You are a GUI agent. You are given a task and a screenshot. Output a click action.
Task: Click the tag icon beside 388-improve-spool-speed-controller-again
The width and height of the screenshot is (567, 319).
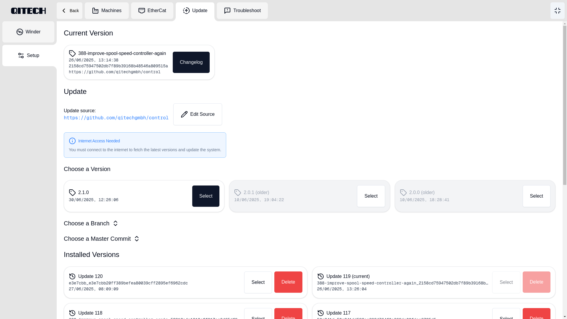[72, 53]
